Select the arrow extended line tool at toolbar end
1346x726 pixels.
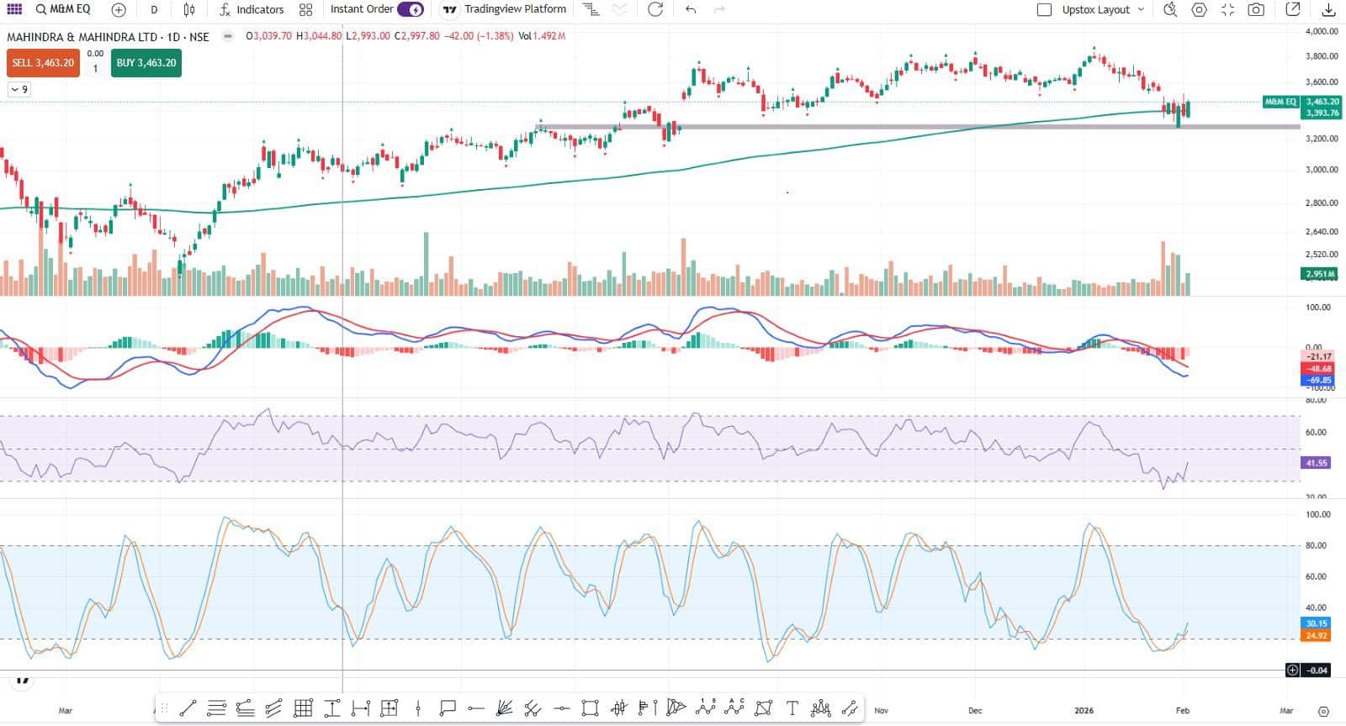(850, 708)
